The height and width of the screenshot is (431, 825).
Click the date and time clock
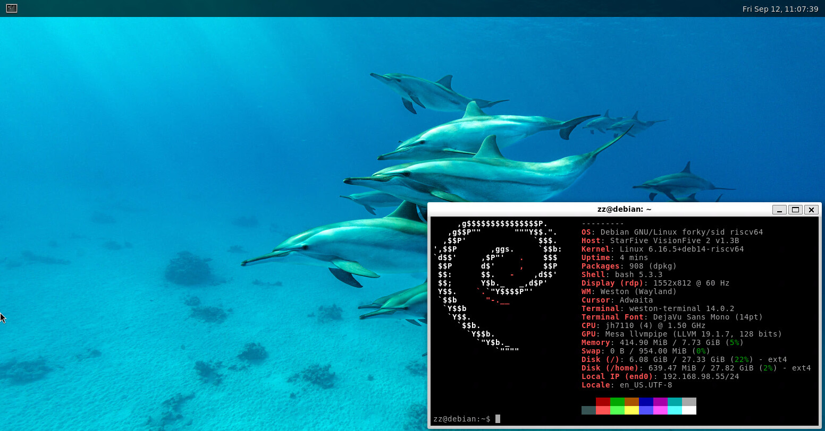coord(780,9)
